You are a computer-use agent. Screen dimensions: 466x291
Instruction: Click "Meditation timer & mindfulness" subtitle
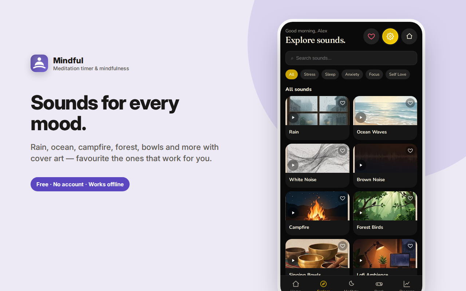[x=91, y=68]
